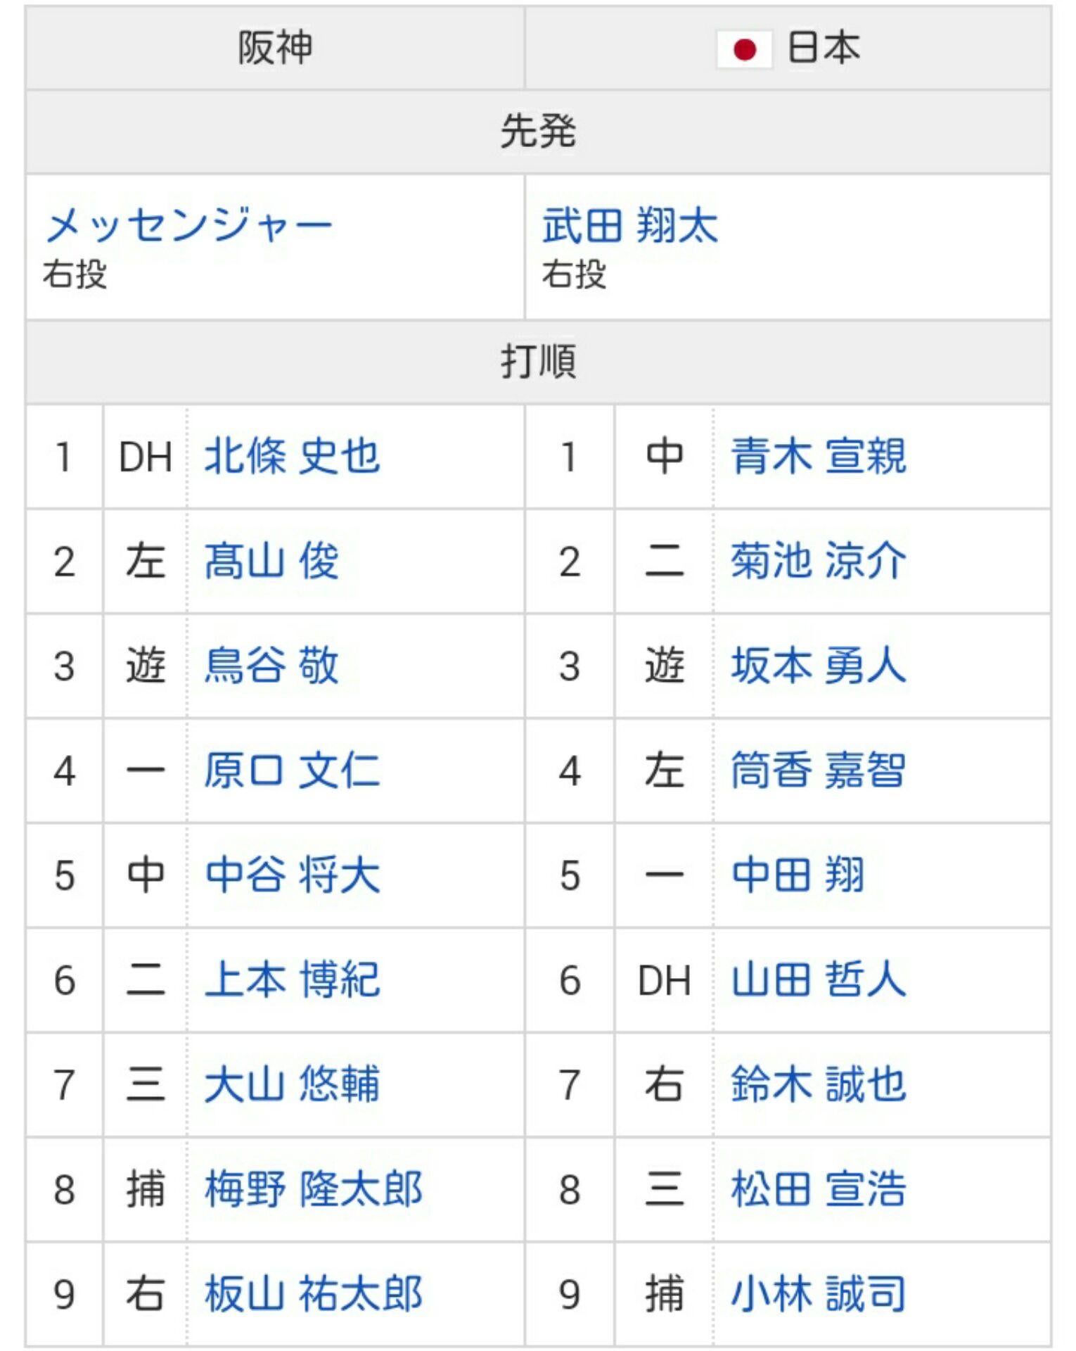Select 髙山 俊 player link
1076x1351 pixels.
[x=271, y=561]
